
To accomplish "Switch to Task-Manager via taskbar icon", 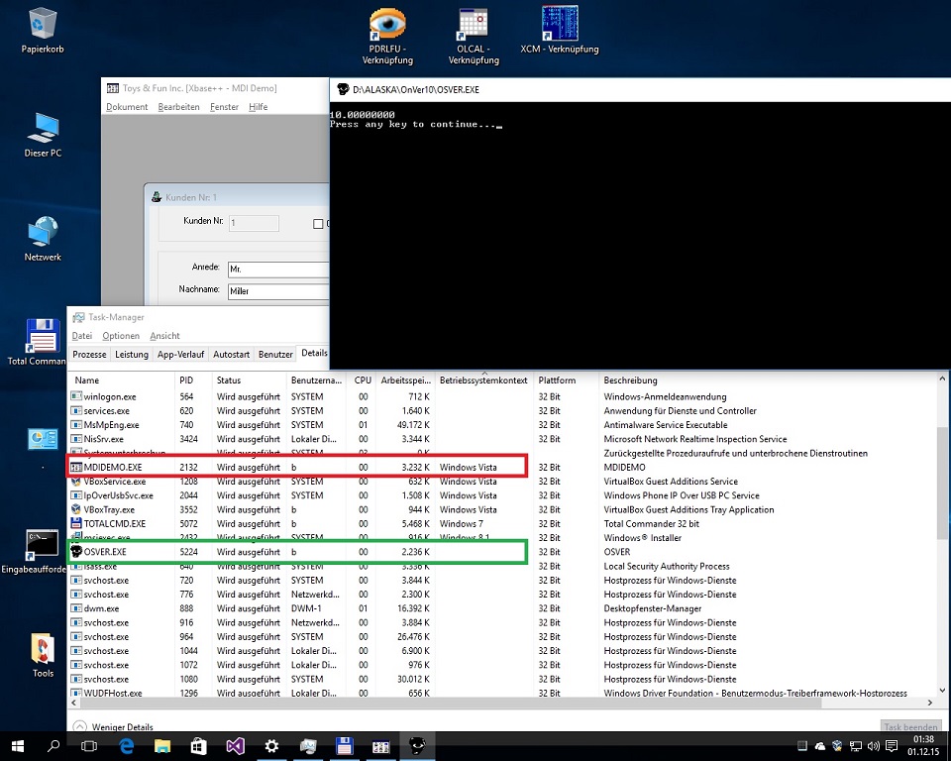I will pos(308,746).
